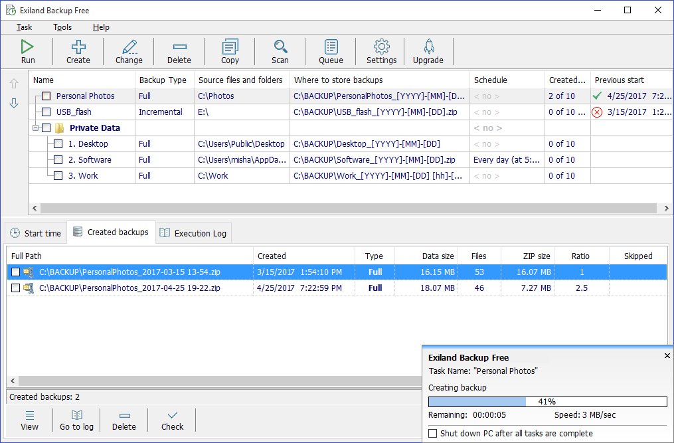Viewport: 674px width, 443px height.
Task: Tick checkbox for PersonalPhotos_2017-04-25 19-22.zip
Action: point(15,288)
